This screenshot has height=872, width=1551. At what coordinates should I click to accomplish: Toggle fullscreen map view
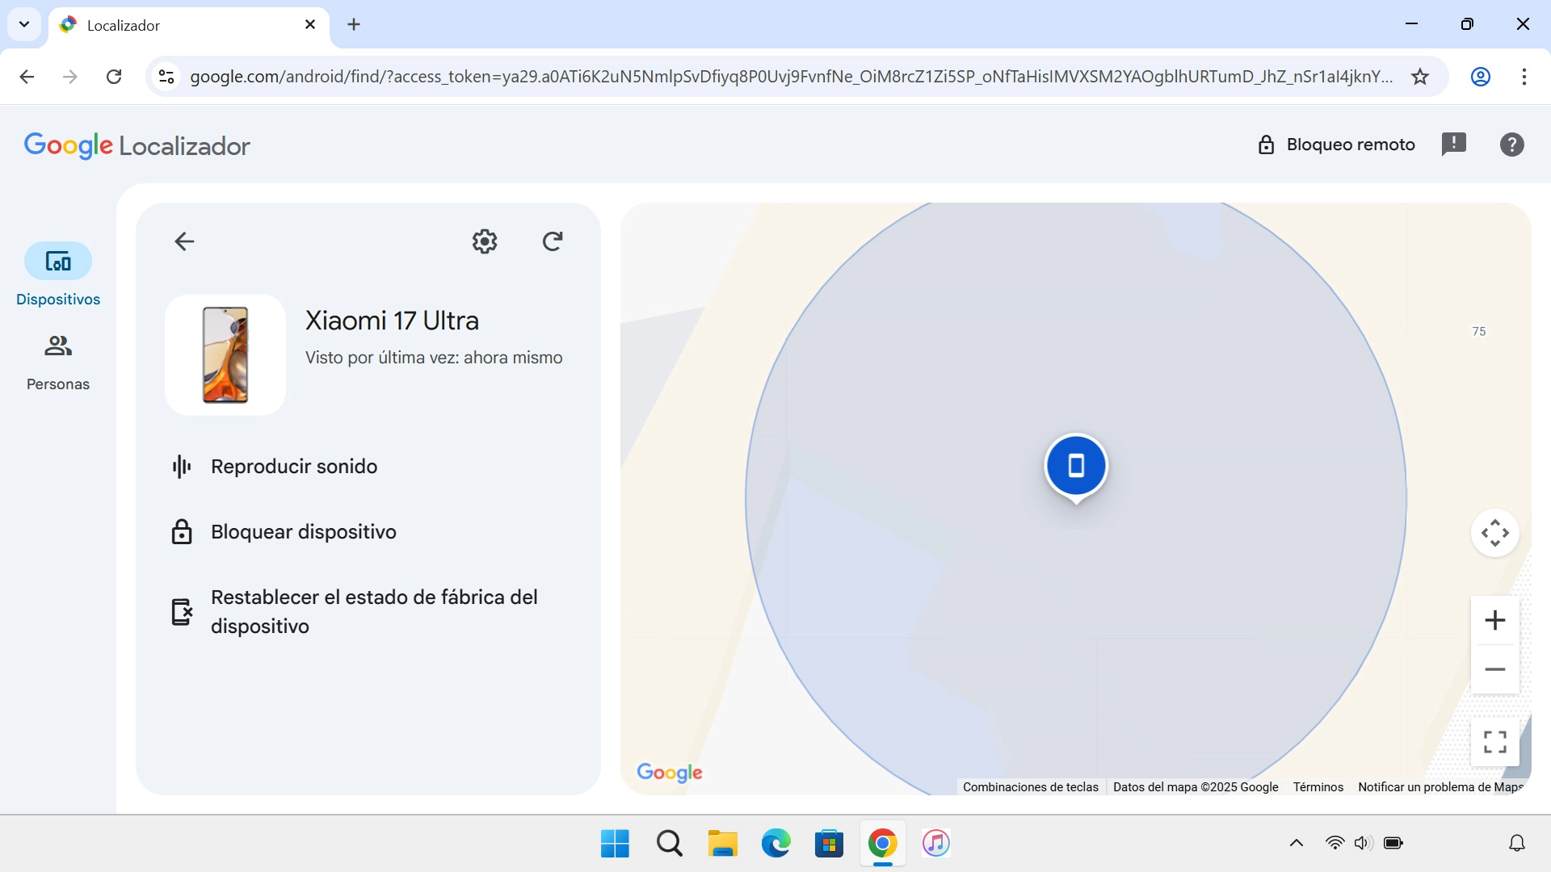(x=1494, y=741)
